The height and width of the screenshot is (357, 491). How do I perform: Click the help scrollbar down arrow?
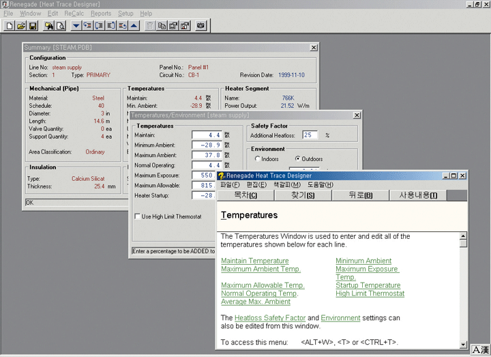click(464, 345)
